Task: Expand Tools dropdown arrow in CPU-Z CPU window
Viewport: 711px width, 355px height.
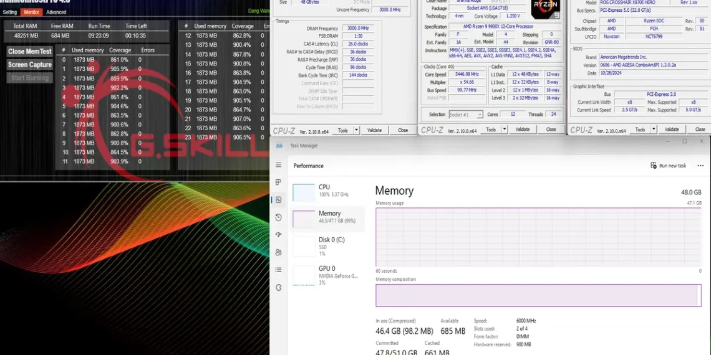Action: 504,130
